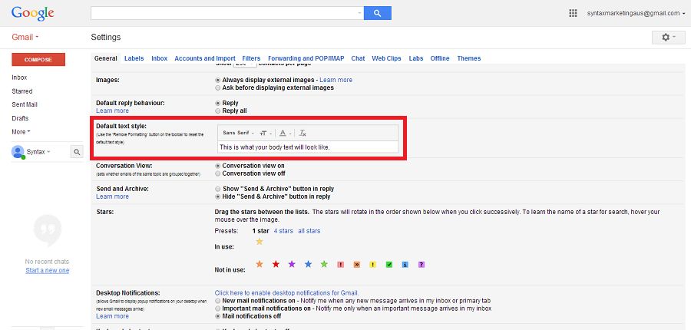The width and height of the screenshot is (691, 330).
Task: Open the account email dropdown
Action: [x=636, y=13]
